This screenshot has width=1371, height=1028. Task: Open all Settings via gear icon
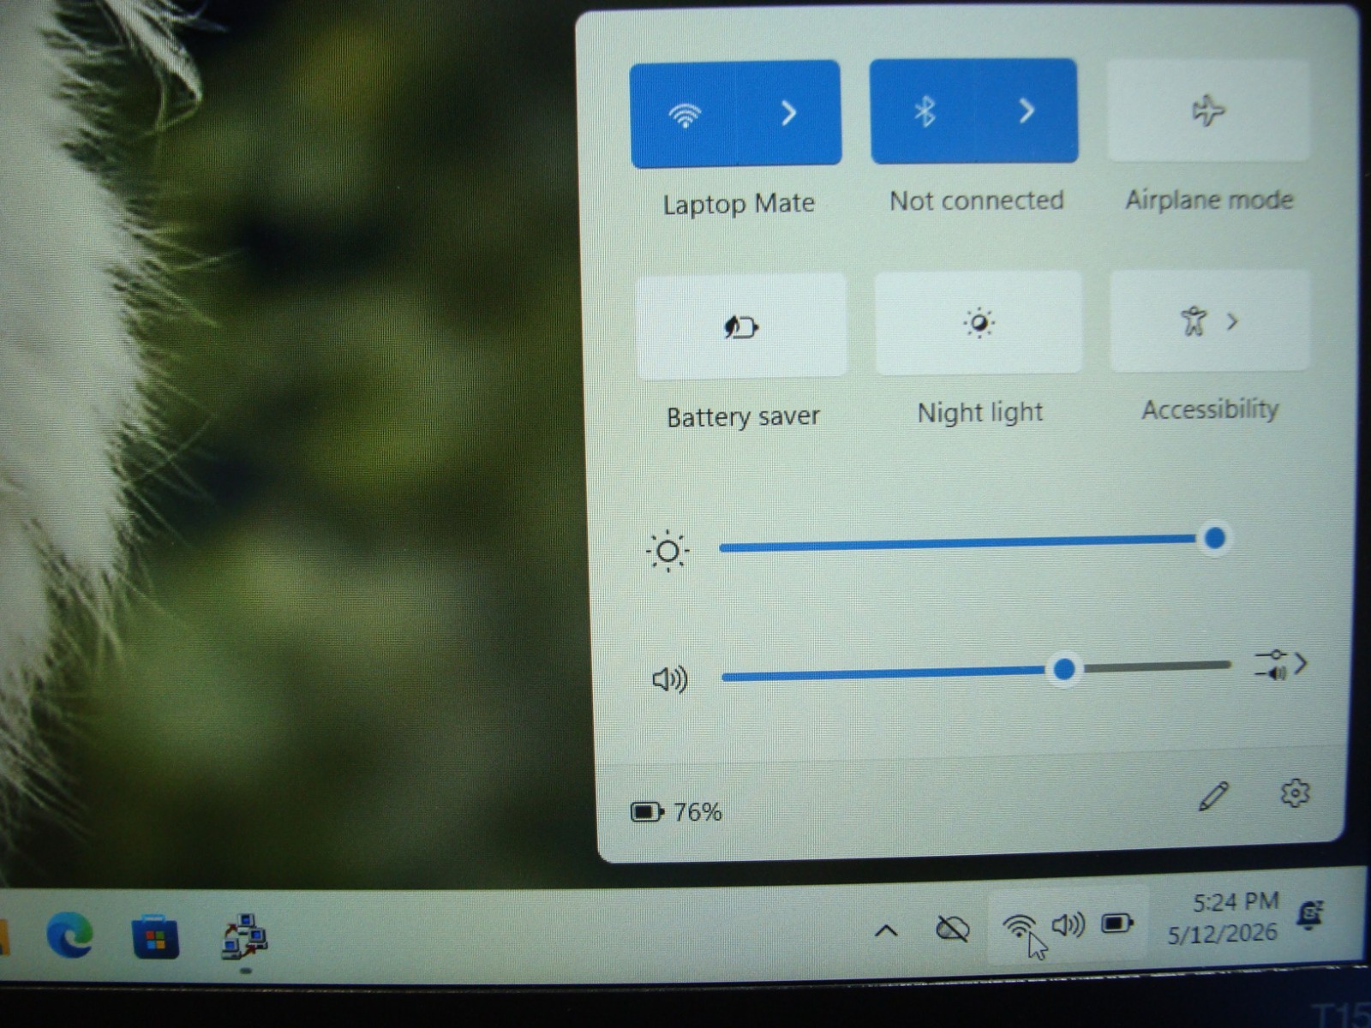click(1295, 793)
